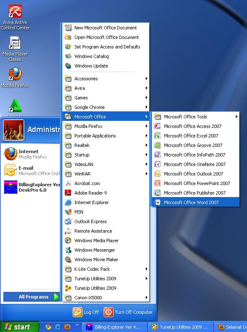This screenshot has width=247, height=332.
Task: Click the Adobe Reader 9 icon
Action: click(68, 192)
